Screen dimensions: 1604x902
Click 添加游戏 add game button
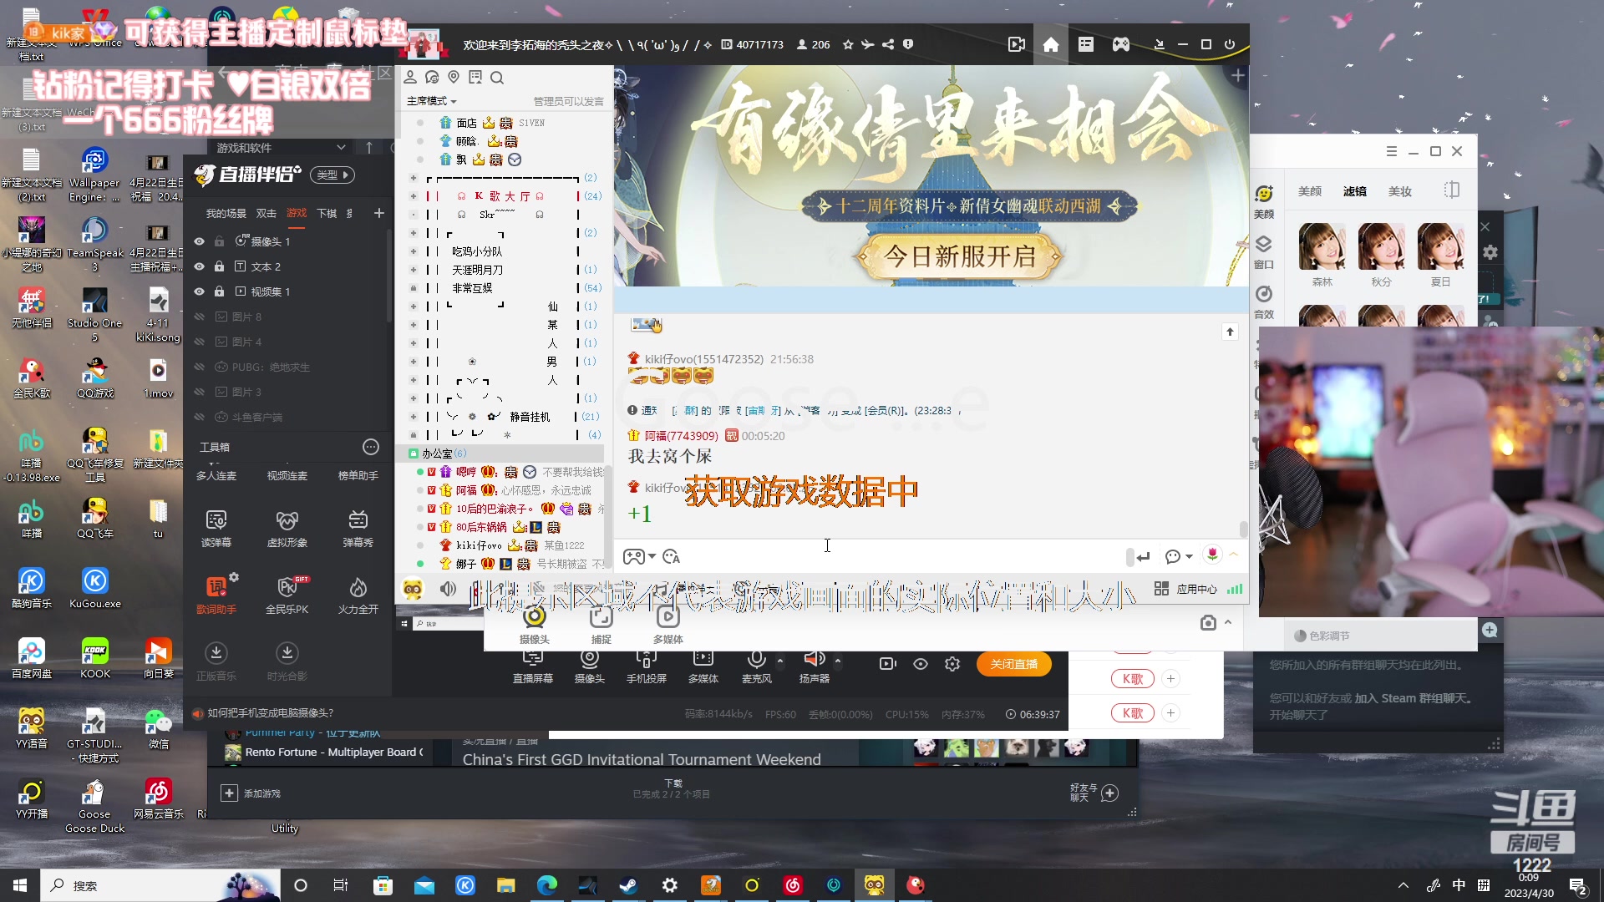[x=251, y=793]
